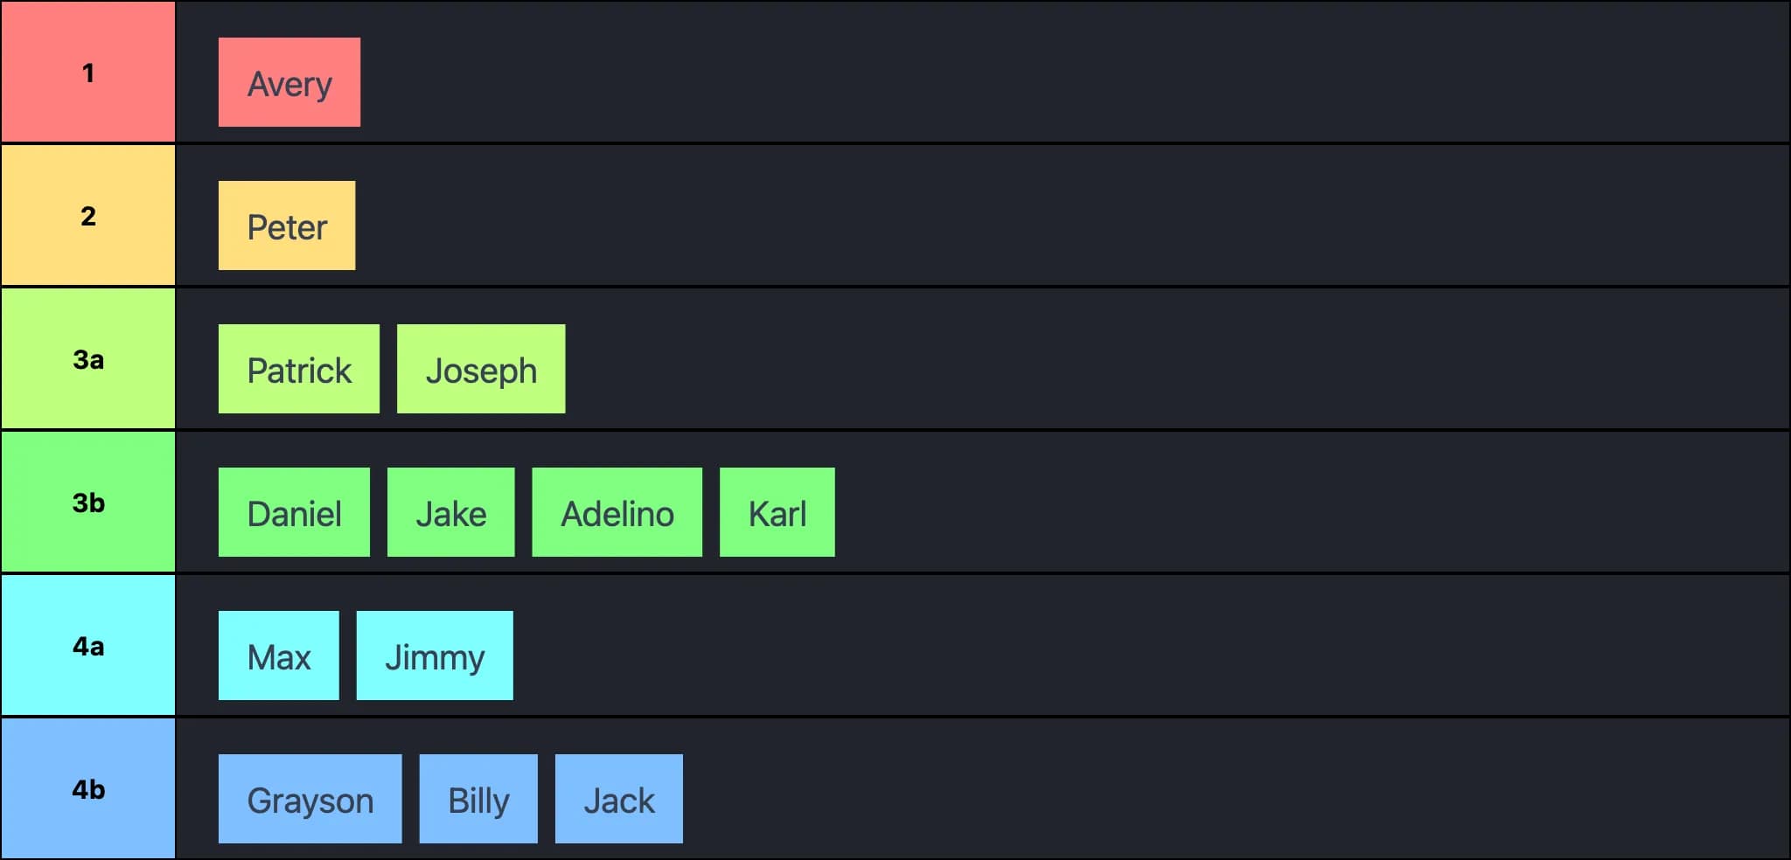Click the Grayson tile
Viewport: 1791px width, 860px height.
pyautogui.click(x=310, y=799)
